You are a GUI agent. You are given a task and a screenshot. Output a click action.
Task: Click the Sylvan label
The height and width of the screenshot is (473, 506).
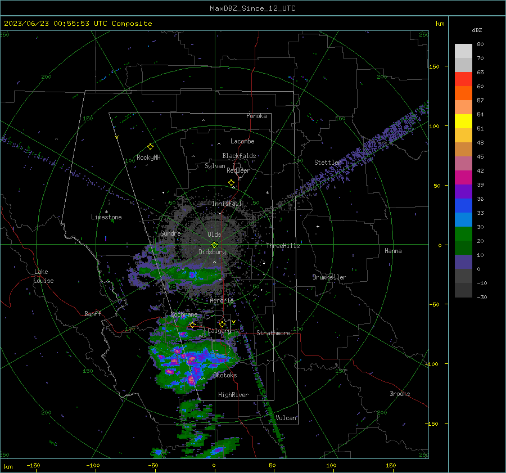point(215,166)
